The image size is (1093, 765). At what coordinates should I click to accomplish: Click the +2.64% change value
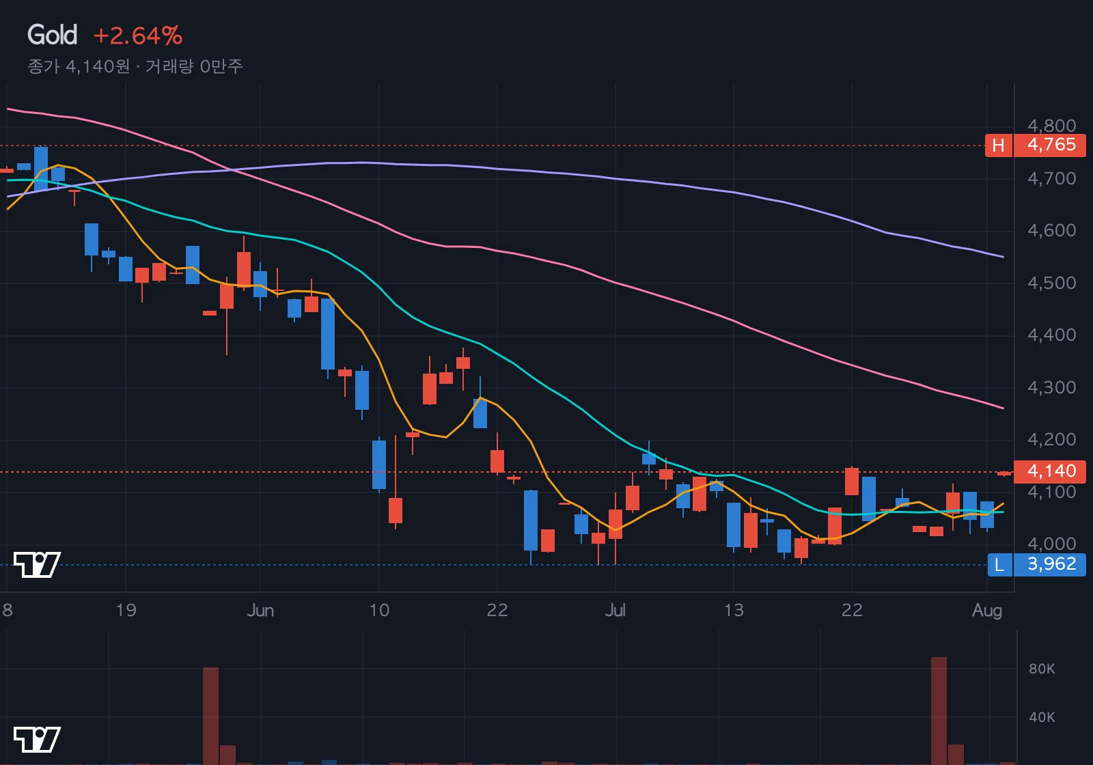coord(138,36)
